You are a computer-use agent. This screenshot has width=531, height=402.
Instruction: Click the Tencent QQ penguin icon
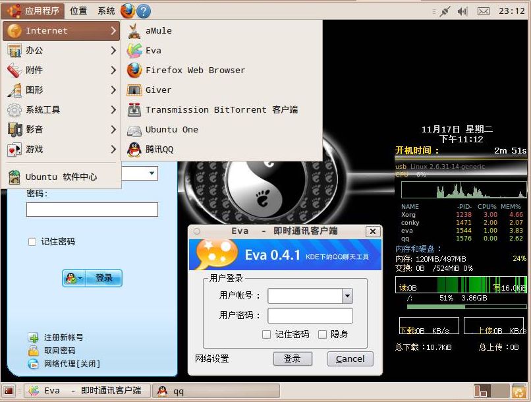(x=134, y=150)
